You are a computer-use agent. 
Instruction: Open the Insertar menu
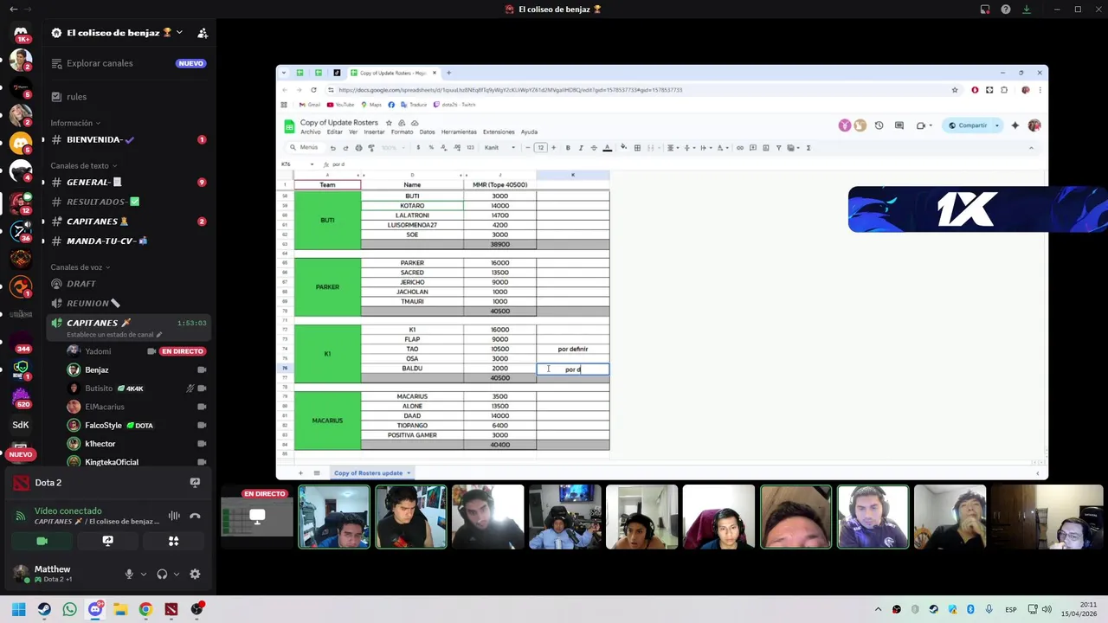point(374,132)
